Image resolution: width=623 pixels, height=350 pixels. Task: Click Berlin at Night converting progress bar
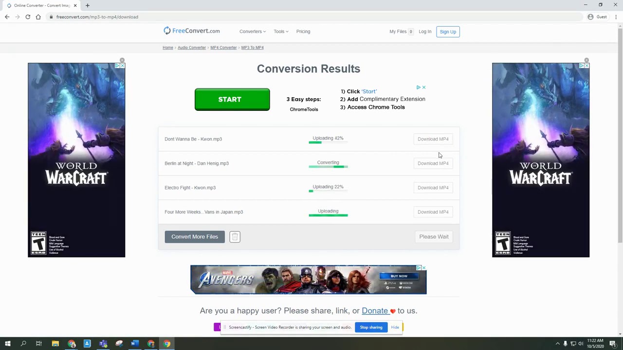click(328, 167)
